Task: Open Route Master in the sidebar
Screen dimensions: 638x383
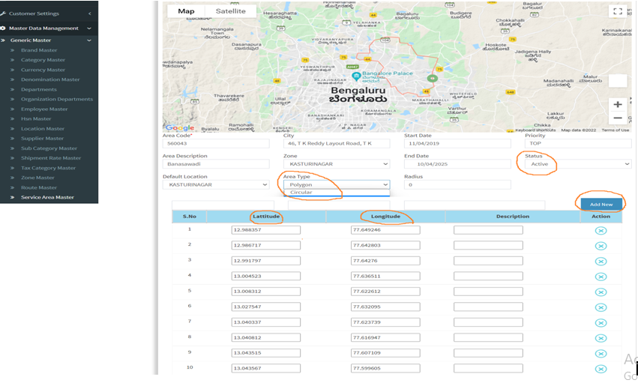Action: [x=39, y=187]
